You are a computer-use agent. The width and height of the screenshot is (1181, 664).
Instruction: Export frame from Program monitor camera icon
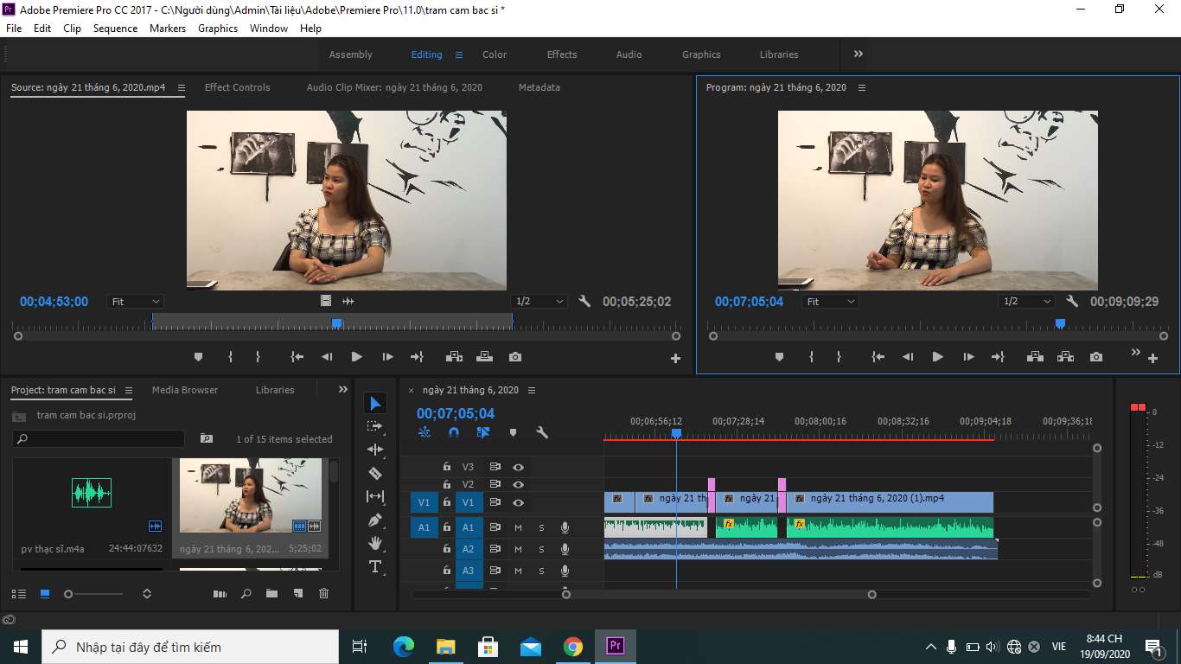pos(1096,357)
